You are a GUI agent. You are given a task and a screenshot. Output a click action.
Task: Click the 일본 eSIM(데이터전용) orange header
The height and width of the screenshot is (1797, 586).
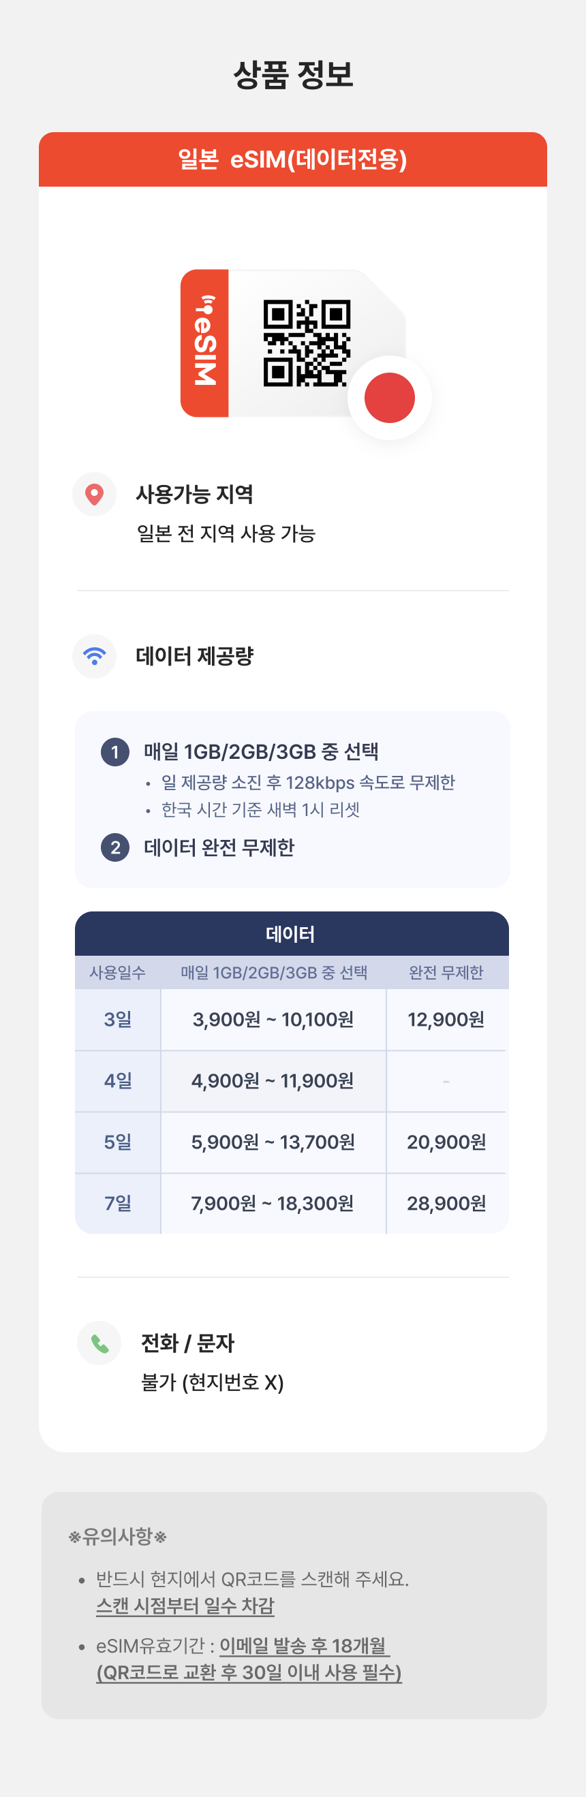coord(293,159)
